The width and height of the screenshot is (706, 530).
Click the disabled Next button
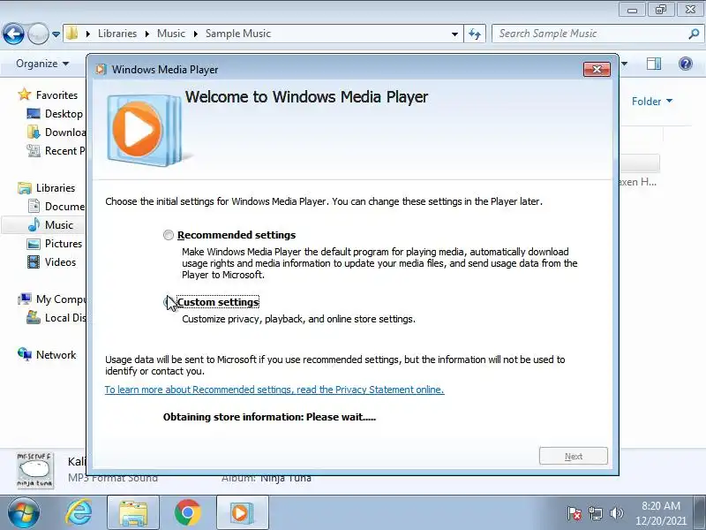coord(573,456)
